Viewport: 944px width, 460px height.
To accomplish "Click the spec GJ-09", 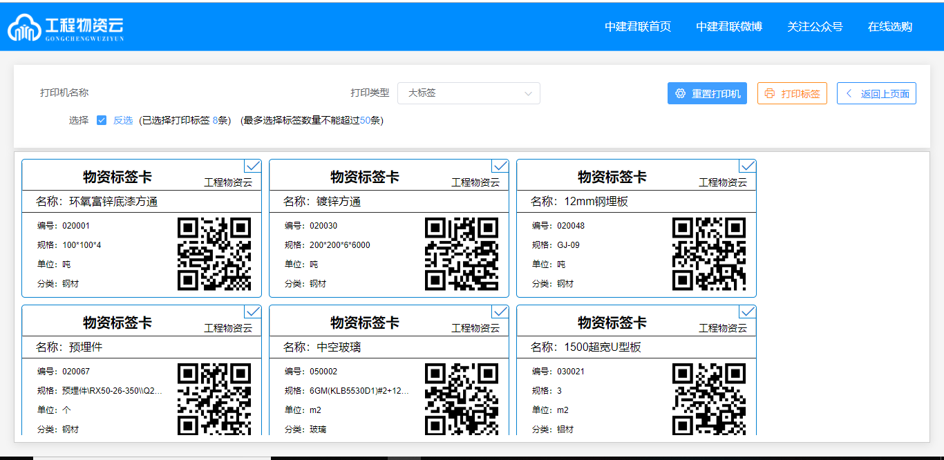I will (569, 245).
